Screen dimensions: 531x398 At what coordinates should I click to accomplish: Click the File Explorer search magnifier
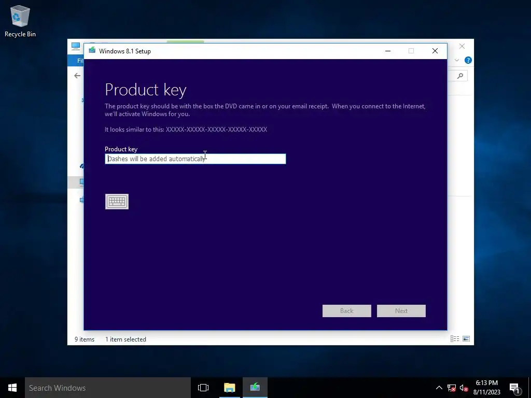click(460, 76)
